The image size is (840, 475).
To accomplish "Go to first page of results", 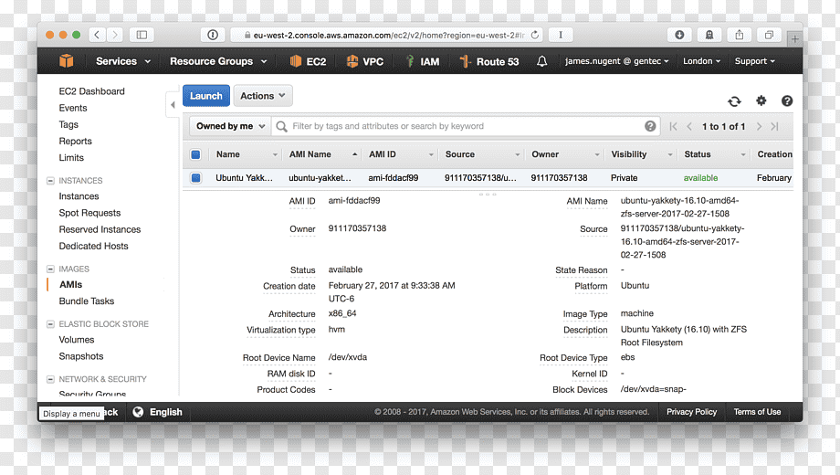I will click(x=674, y=127).
